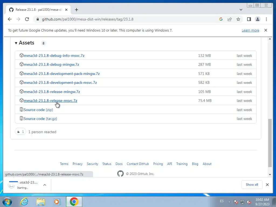This screenshot has height=207, width=276.
Task: Collapse the Assets section triangle
Action: tap(16, 43)
